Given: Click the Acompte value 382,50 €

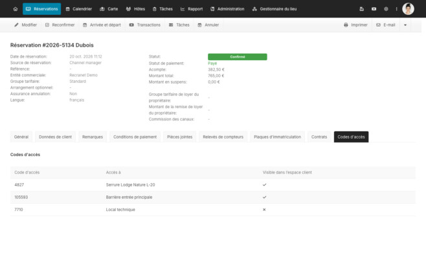Looking at the screenshot, I should point(216,69).
